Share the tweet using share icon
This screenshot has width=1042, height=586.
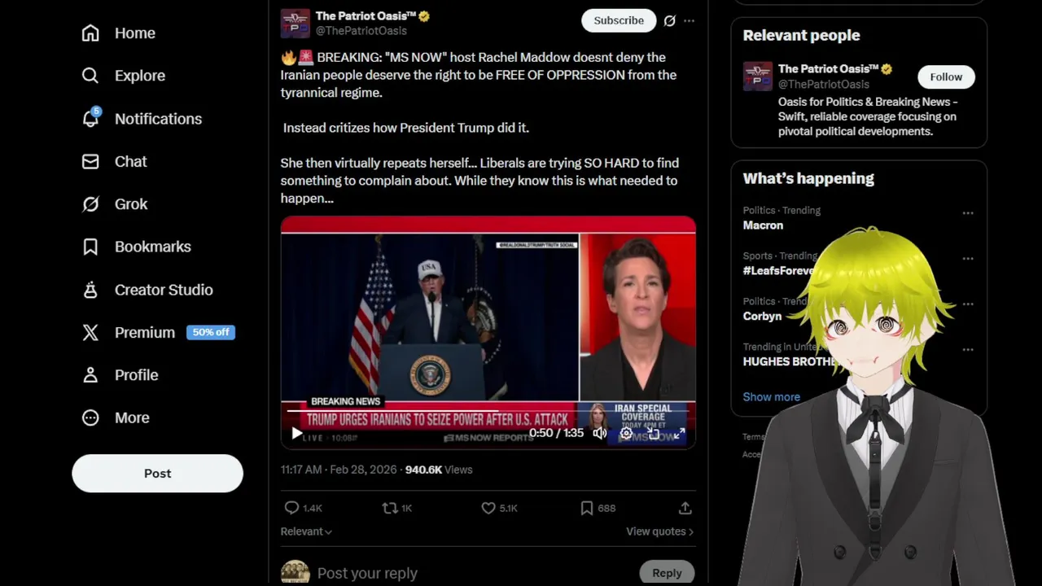tap(685, 508)
